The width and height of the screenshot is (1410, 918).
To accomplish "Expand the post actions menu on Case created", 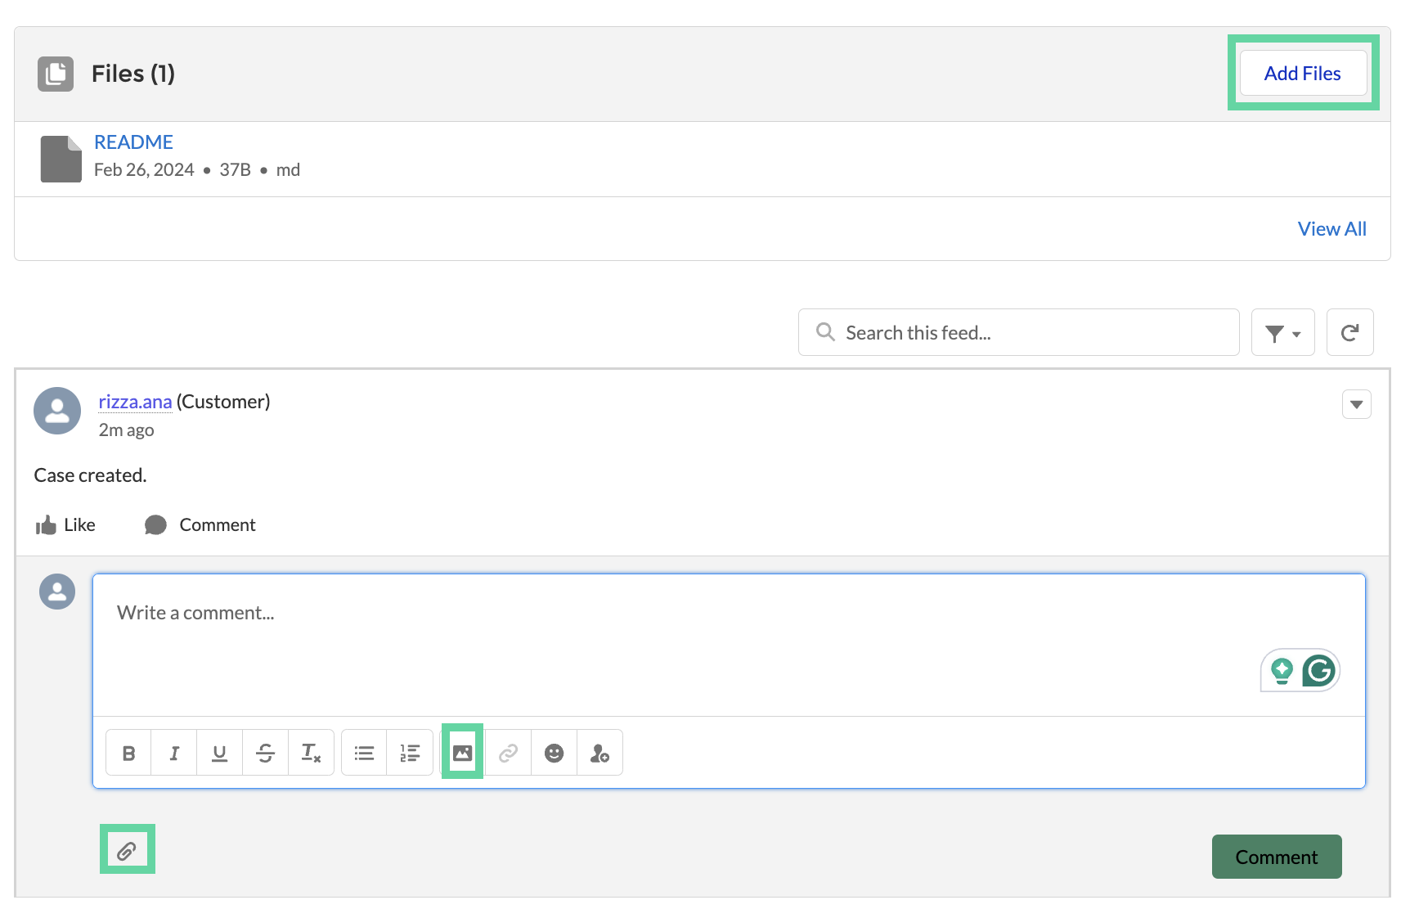I will (1356, 403).
